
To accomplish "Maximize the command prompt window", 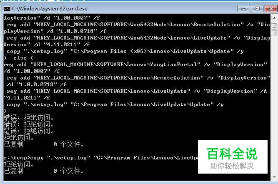I will (257, 9).
